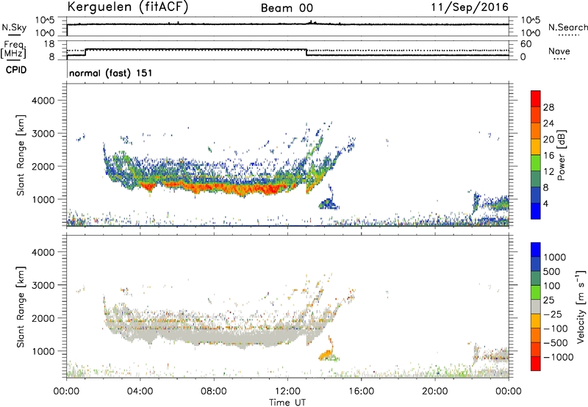Click the '60' Nave axis tick
Image resolution: width=588 pixels, height=407 pixels.
click(x=526, y=44)
